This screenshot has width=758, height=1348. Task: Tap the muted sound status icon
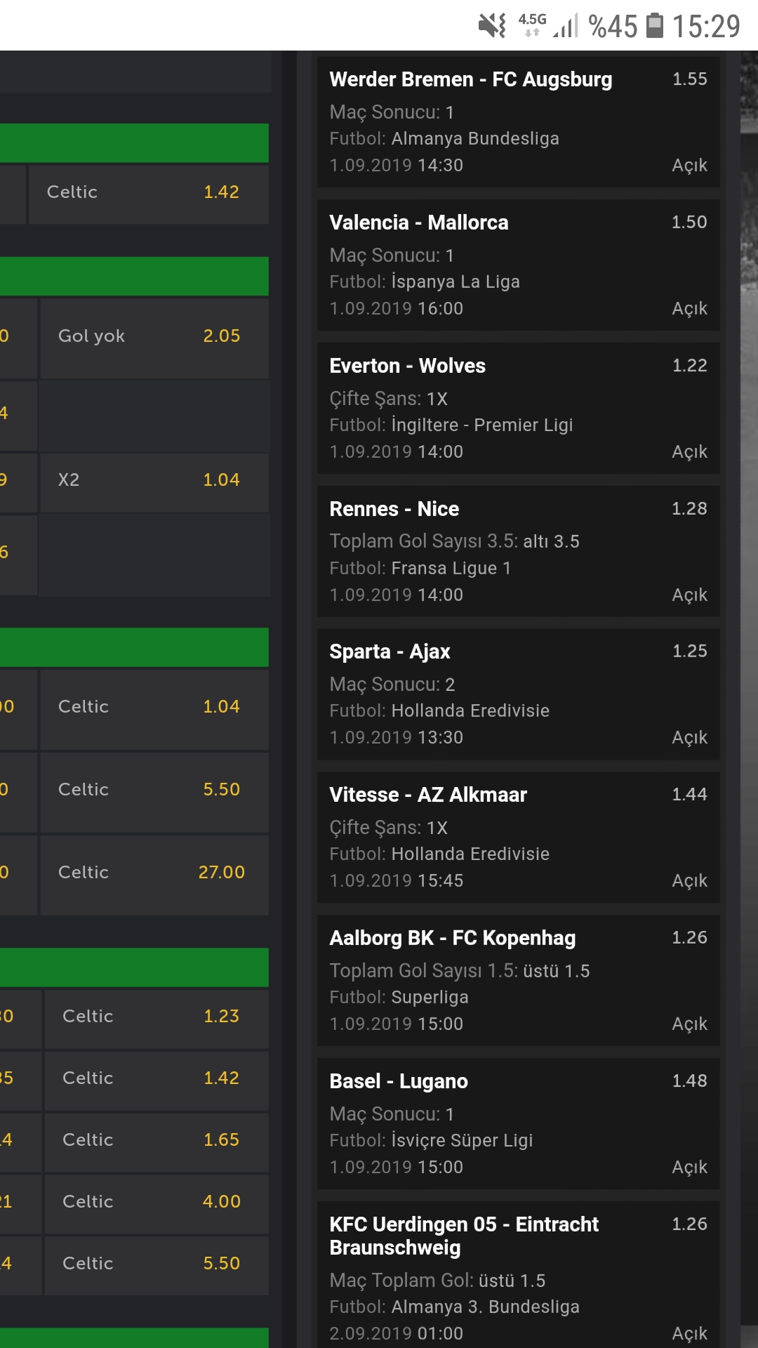tap(492, 26)
